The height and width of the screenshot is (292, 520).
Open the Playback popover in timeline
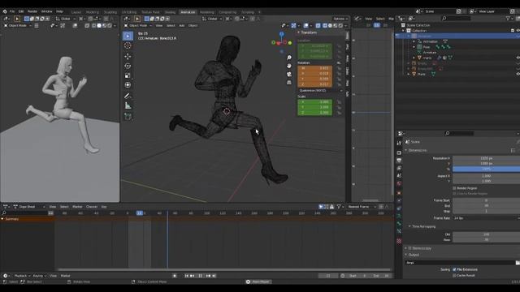[22, 276]
